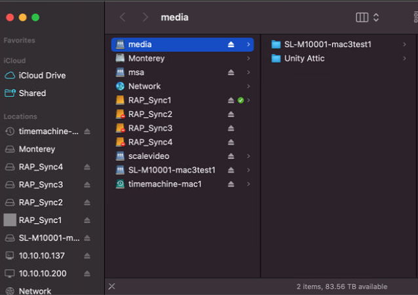The height and width of the screenshot is (295, 418).
Task: Click the green sync checkmark on RAP_Sync1
Action: tap(240, 100)
